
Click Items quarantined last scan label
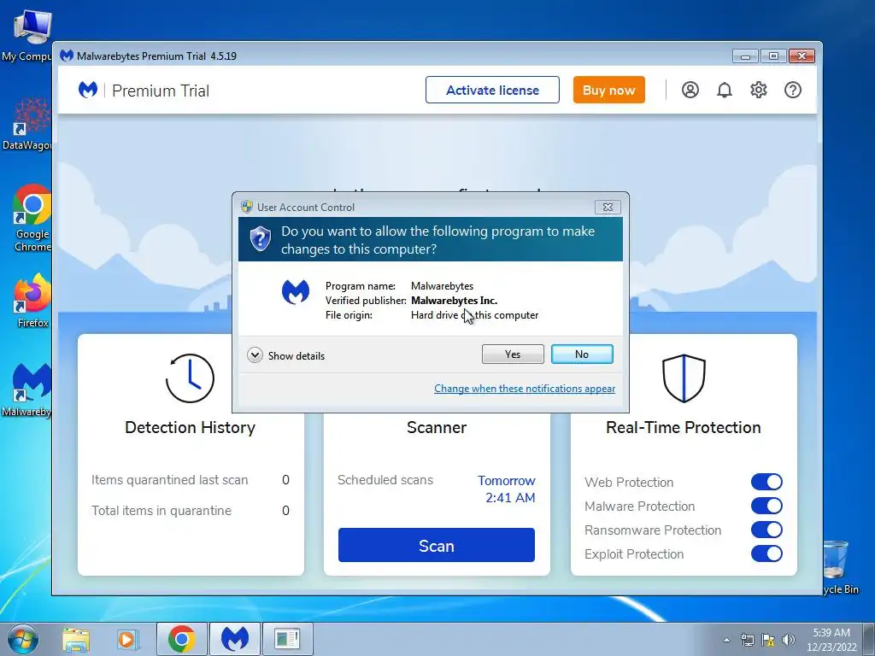170,480
